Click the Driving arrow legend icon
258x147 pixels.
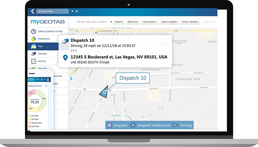(176, 125)
